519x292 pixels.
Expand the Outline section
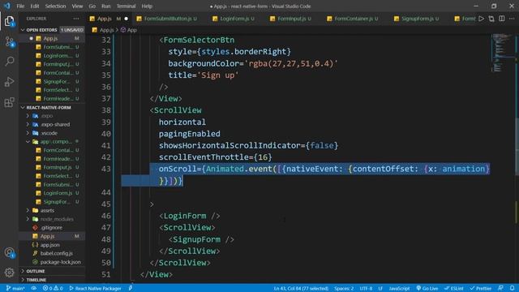[x=35, y=271]
